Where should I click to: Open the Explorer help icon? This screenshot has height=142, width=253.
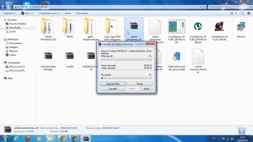249,13
